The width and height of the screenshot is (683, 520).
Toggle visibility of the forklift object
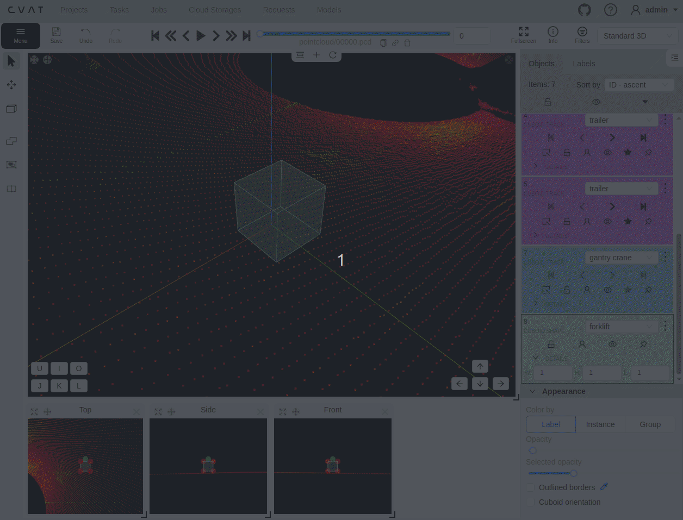[x=612, y=344]
